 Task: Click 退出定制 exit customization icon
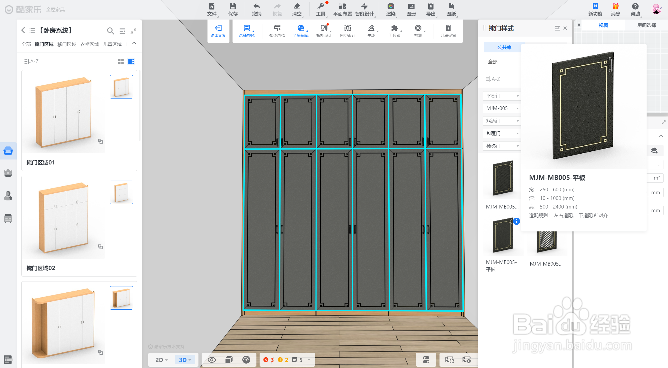tap(218, 31)
